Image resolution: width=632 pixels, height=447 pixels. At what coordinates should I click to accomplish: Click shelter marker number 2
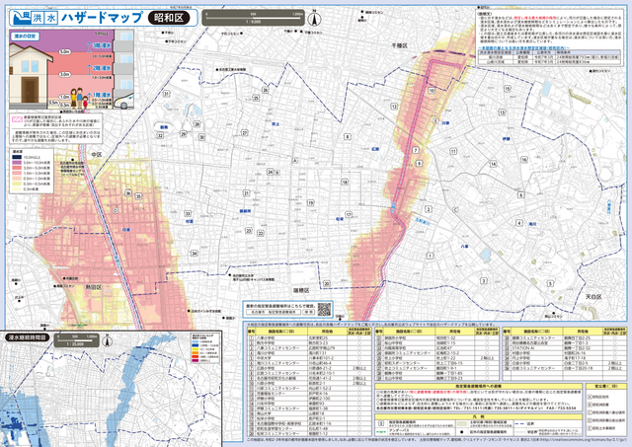click(x=429, y=209)
